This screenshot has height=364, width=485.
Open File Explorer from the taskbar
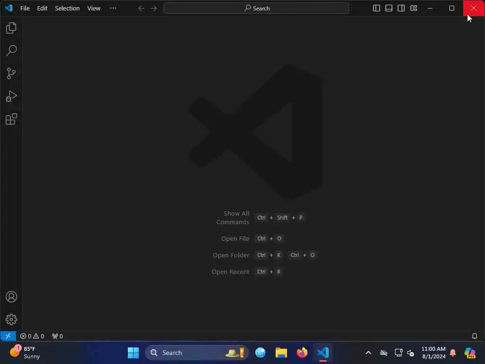[281, 353]
